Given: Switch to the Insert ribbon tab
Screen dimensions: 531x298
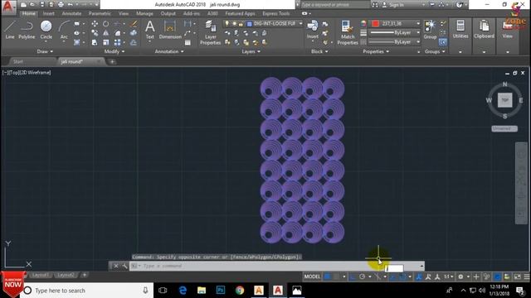Looking at the screenshot, I should pyautogui.click(x=48, y=13).
